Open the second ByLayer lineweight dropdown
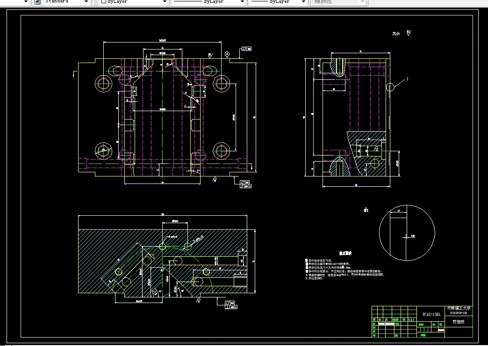 coord(303,2)
